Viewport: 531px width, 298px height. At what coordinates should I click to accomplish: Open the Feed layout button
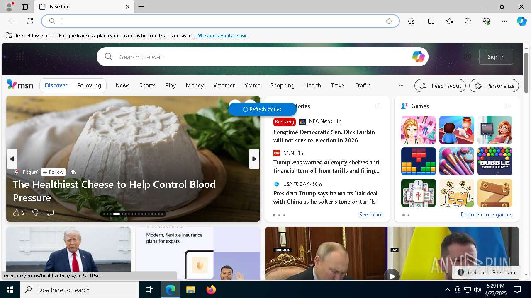point(440,86)
